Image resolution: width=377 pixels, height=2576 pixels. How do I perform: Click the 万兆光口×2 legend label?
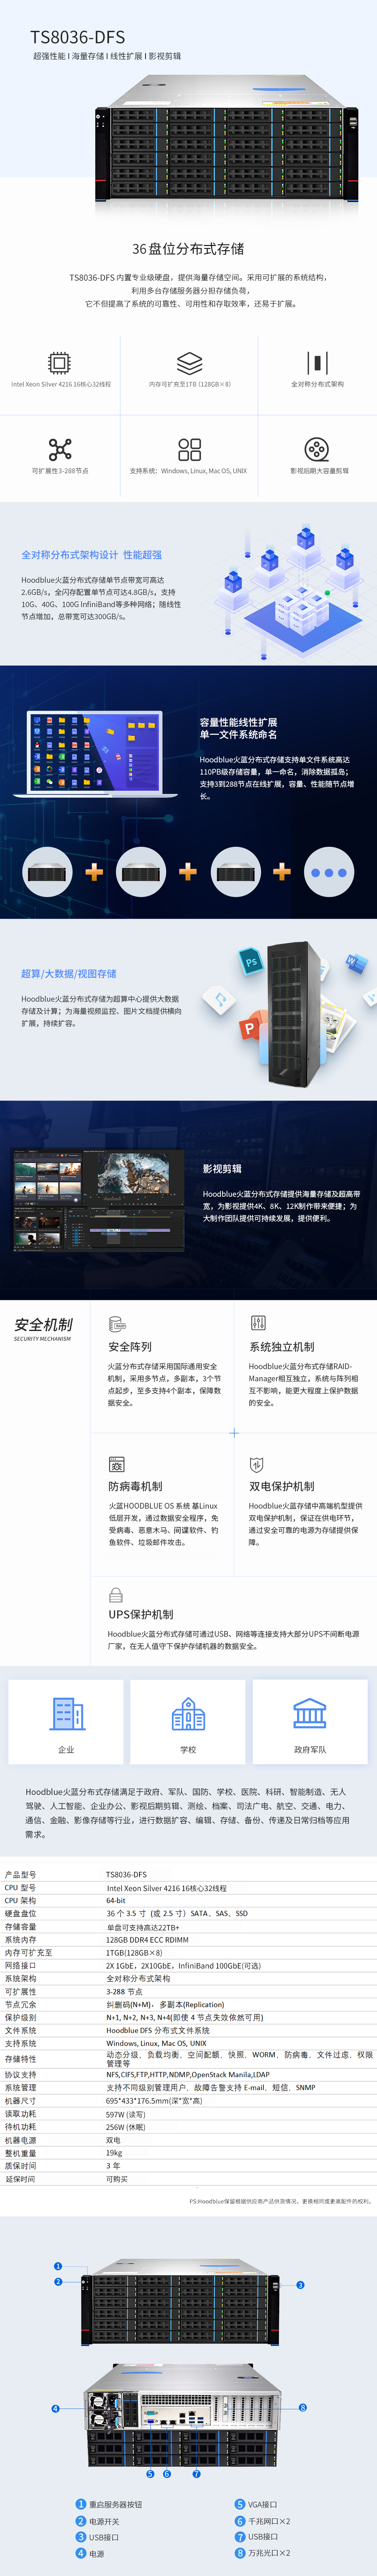pyautogui.click(x=269, y=2553)
